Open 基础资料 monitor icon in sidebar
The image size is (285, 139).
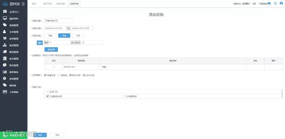[5, 18]
